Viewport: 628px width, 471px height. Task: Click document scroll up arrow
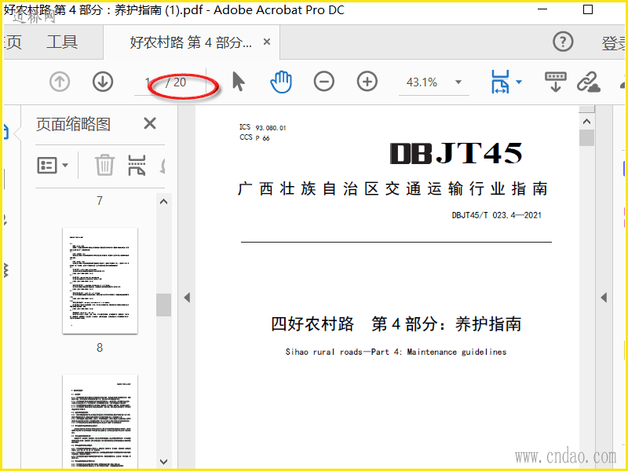pyautogui.click(x=586, y=122)
